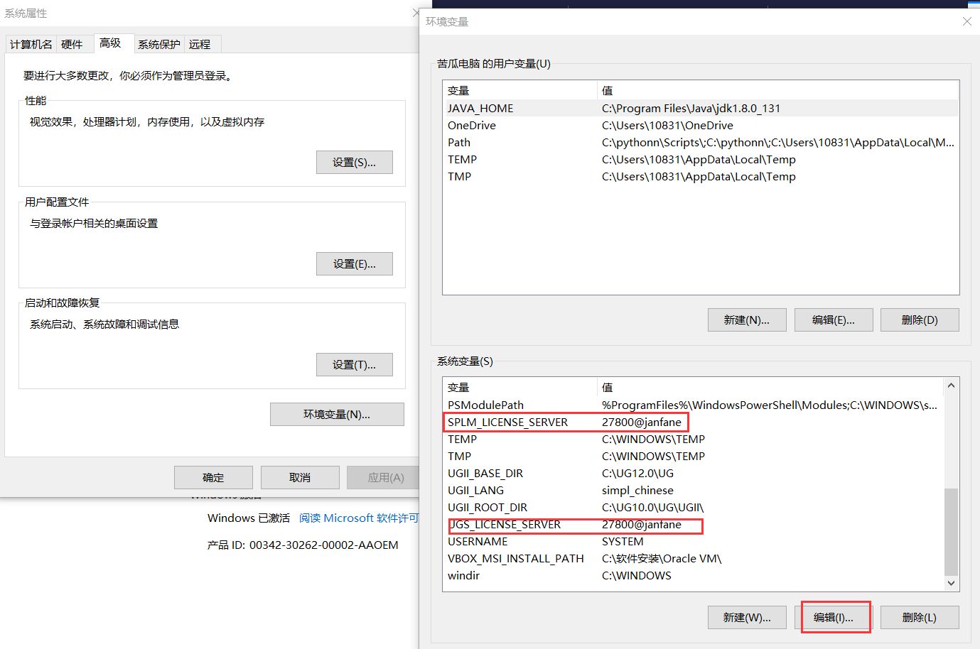Click the system variables scrollbar down arrow

[951, 583]
